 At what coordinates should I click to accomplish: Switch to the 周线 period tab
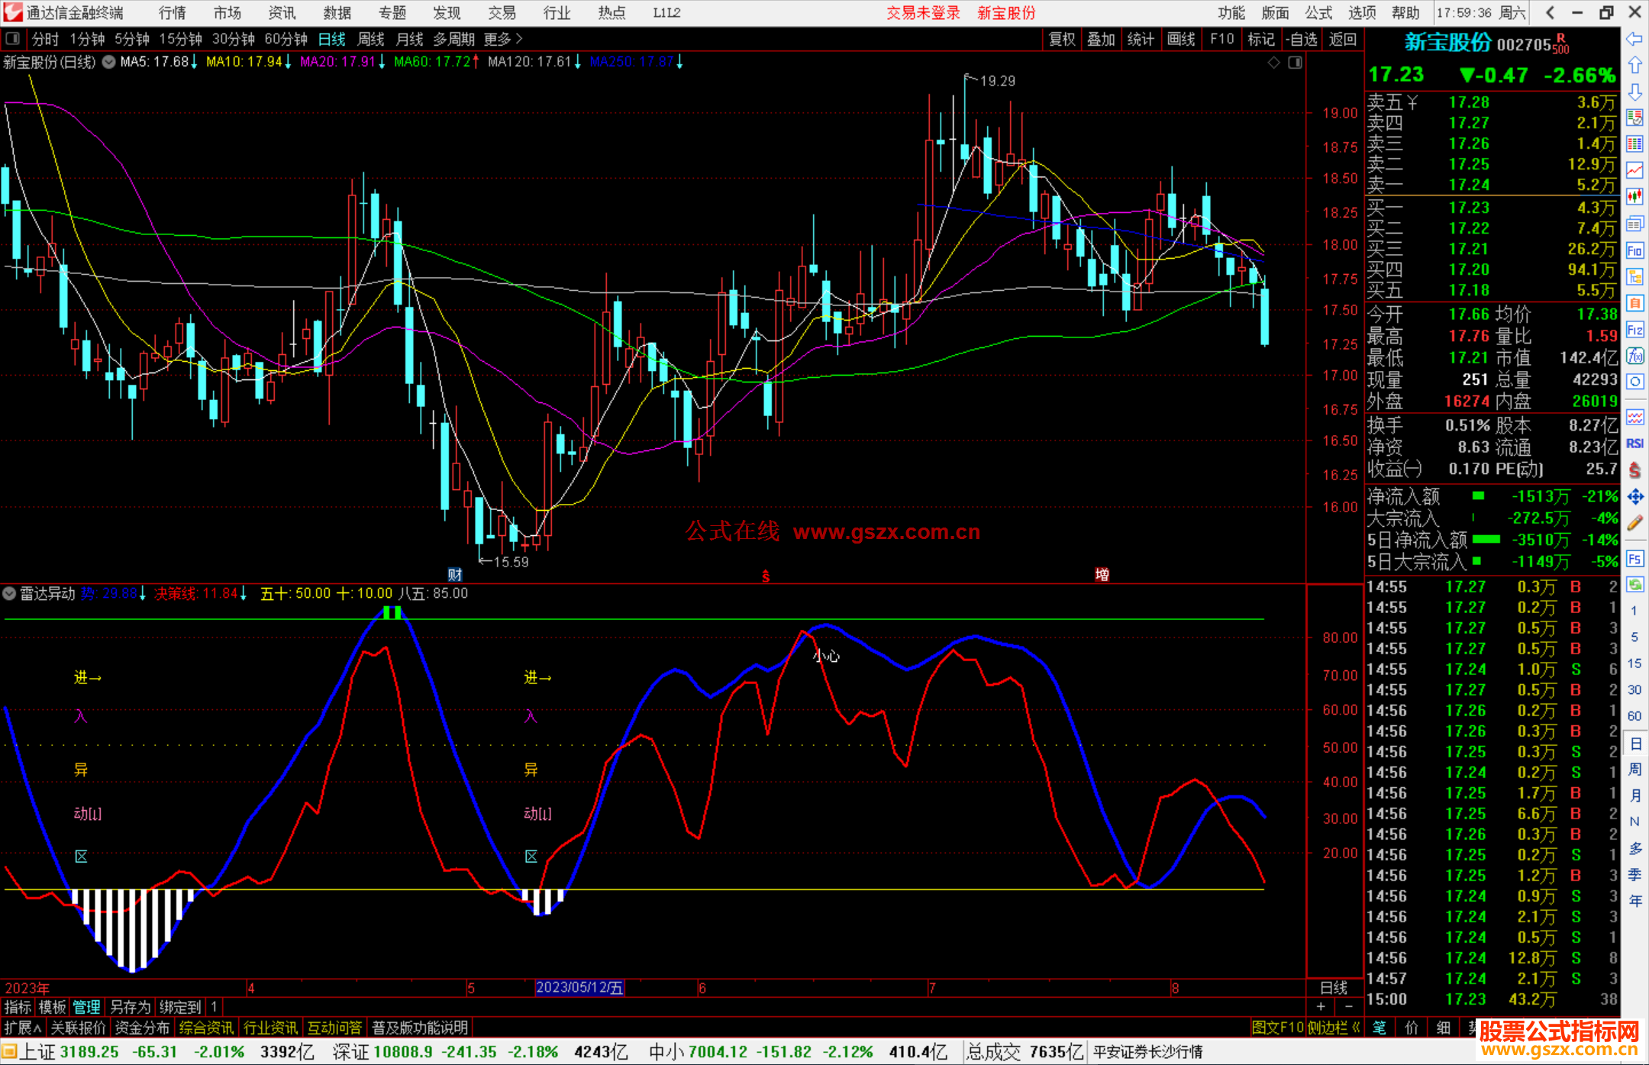[370, 39]
